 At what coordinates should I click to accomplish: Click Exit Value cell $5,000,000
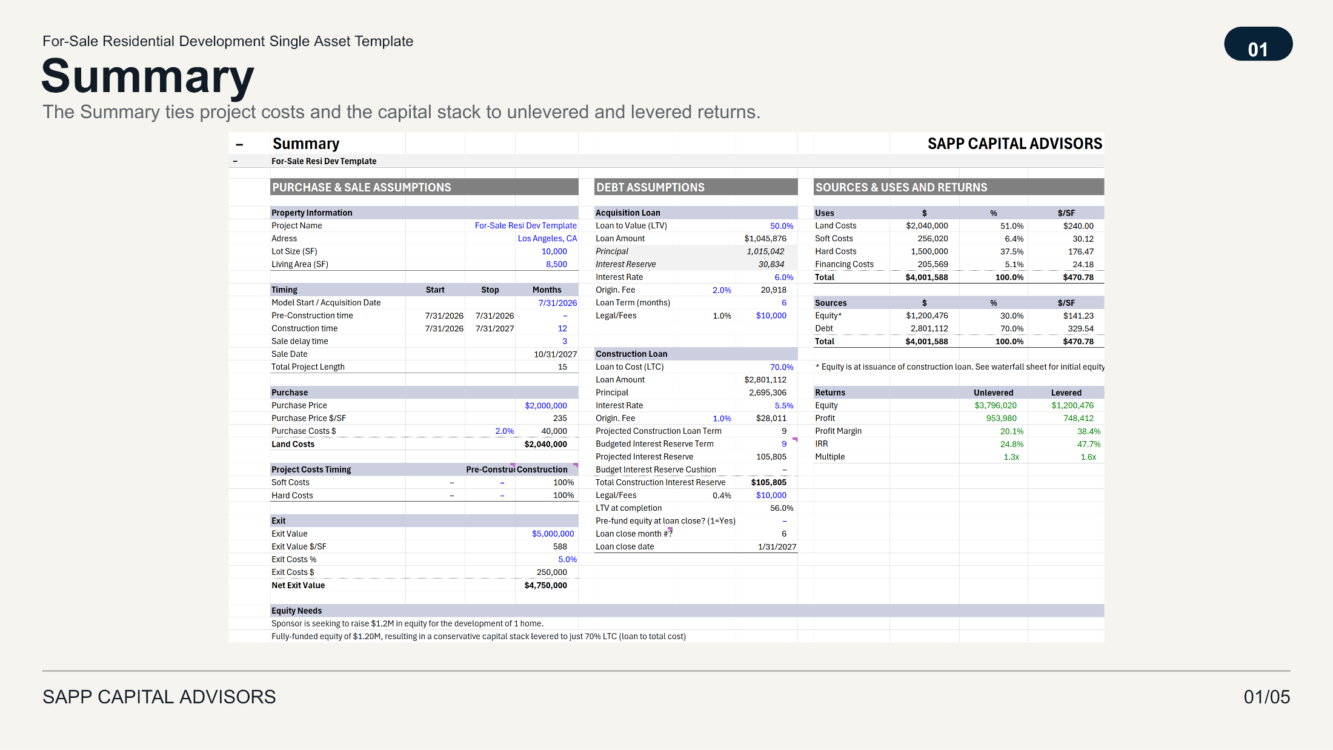[x=553, y=534]
